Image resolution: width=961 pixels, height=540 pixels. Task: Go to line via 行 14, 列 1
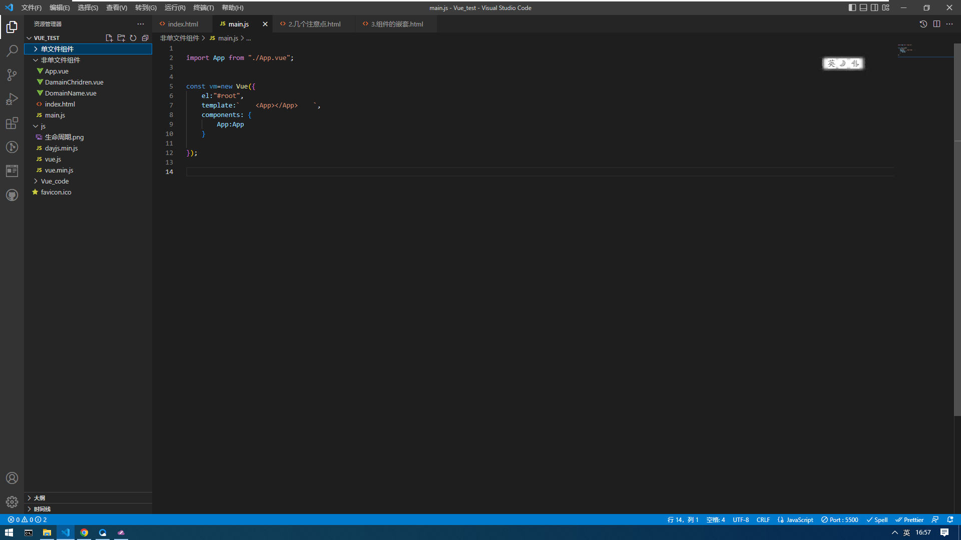coord(683,519)
